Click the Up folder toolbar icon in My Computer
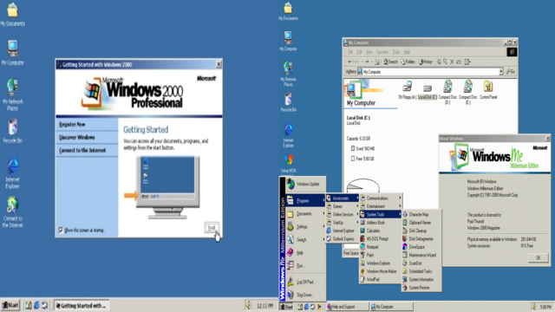This screenshot has width=555, height=312. (x=377, y=62)
